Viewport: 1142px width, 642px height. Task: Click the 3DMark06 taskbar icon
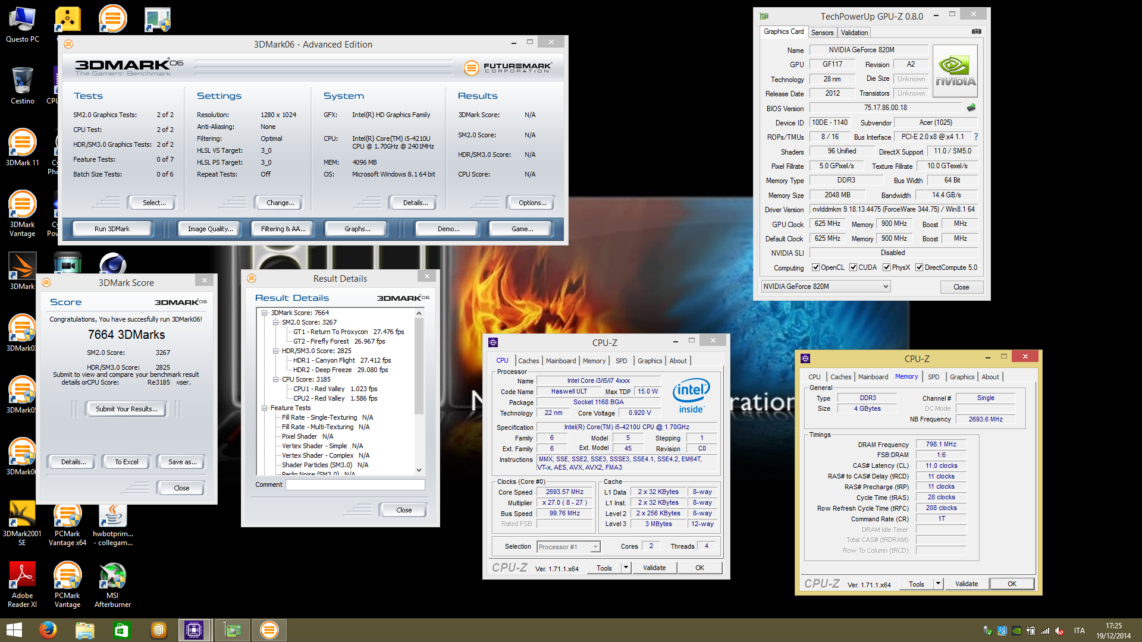[269, 630]
